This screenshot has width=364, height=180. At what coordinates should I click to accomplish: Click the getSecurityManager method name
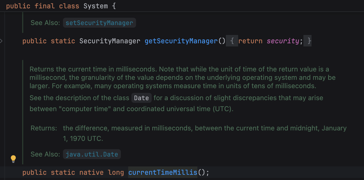(x=181, y=41)
